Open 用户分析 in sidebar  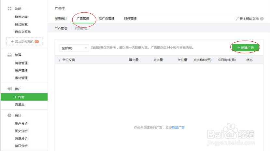click(x=21, y=124)
